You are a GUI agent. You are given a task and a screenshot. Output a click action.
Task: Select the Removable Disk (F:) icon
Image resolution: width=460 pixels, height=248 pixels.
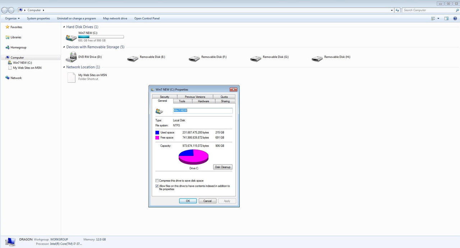pos(194,58)
